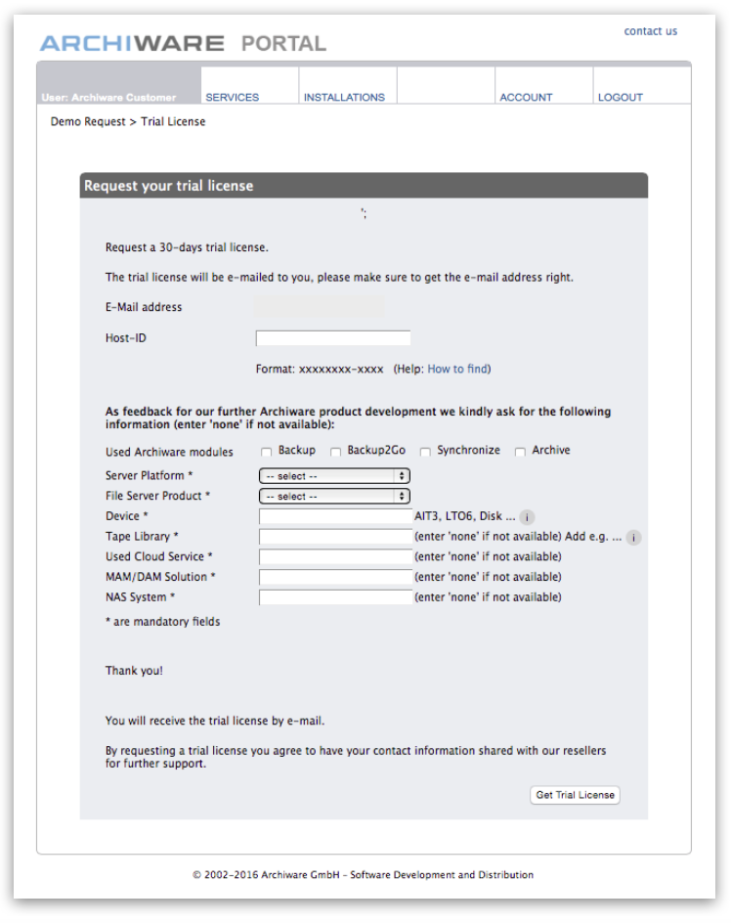Click the Archiware Portal logo
The image size is (731, 923).
[183, 44]
